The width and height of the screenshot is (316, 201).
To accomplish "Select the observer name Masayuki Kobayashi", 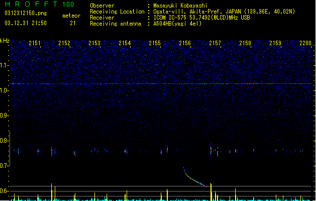I will 180,6.
